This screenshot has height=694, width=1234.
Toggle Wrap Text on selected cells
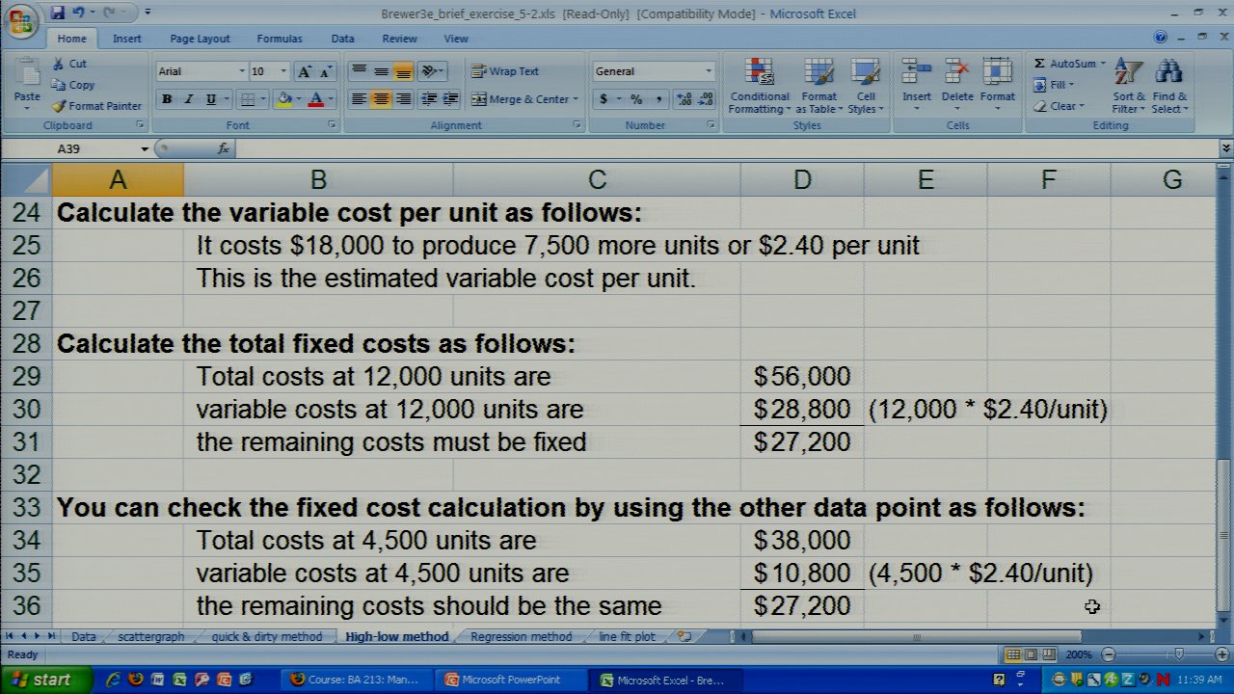[504, 71]
